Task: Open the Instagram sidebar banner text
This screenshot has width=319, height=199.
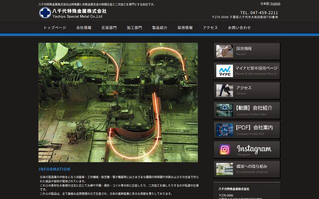Action: click(x=254, y=149)
